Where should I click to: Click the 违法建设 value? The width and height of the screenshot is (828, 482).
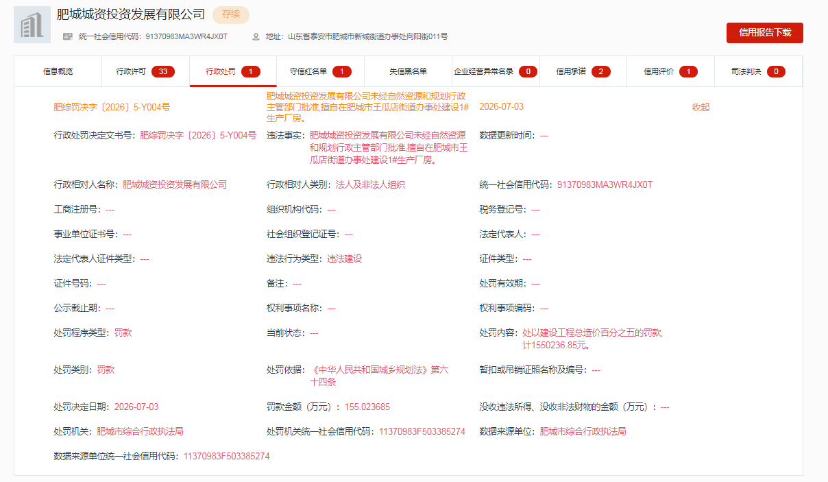point(344,259)
